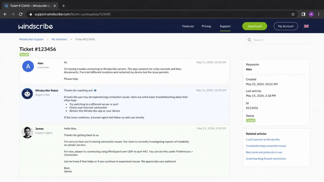This screenshot has width=324, height=182.
Task: Click the browser forward arrow
Action: click(x=13, y=14)
